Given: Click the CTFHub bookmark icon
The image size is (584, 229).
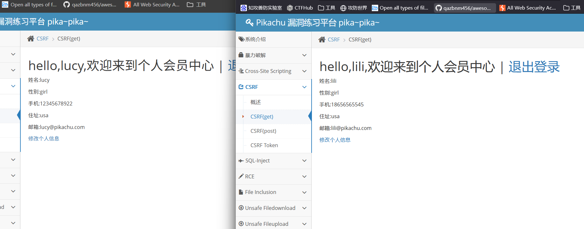Looking at the screenshot, I should 290,8.
